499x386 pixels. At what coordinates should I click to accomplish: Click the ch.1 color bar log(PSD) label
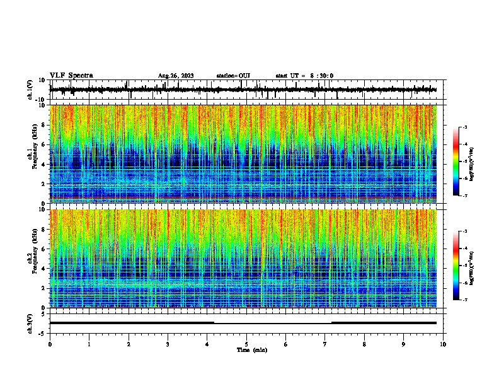point(471,164)
